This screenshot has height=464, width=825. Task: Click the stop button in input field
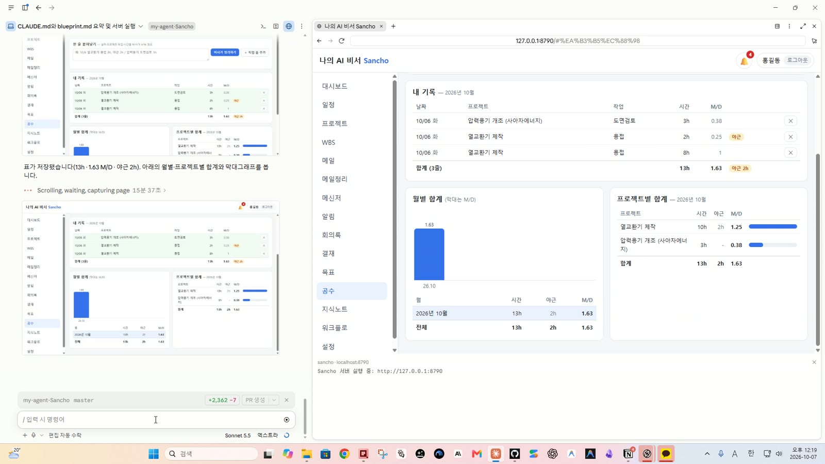tap(287, 420)
